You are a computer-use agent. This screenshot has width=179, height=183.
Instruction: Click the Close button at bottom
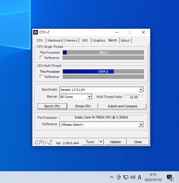tap(138, 142)
